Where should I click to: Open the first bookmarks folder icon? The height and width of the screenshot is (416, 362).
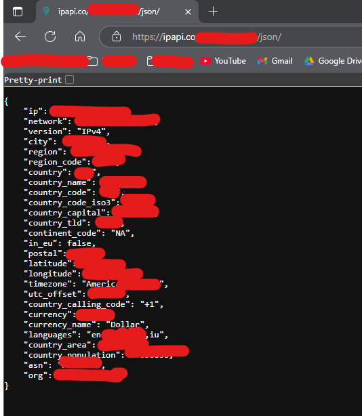[93, 61]
